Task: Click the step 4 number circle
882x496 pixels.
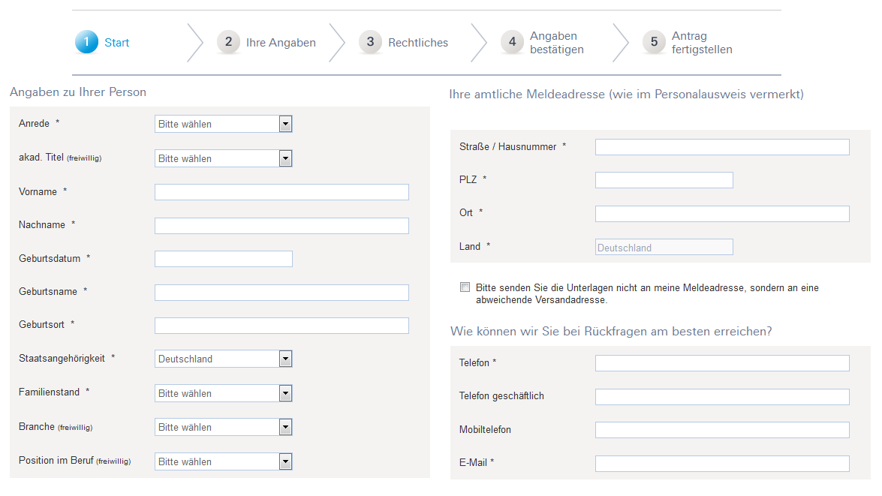Action: (x=512, y=41)
